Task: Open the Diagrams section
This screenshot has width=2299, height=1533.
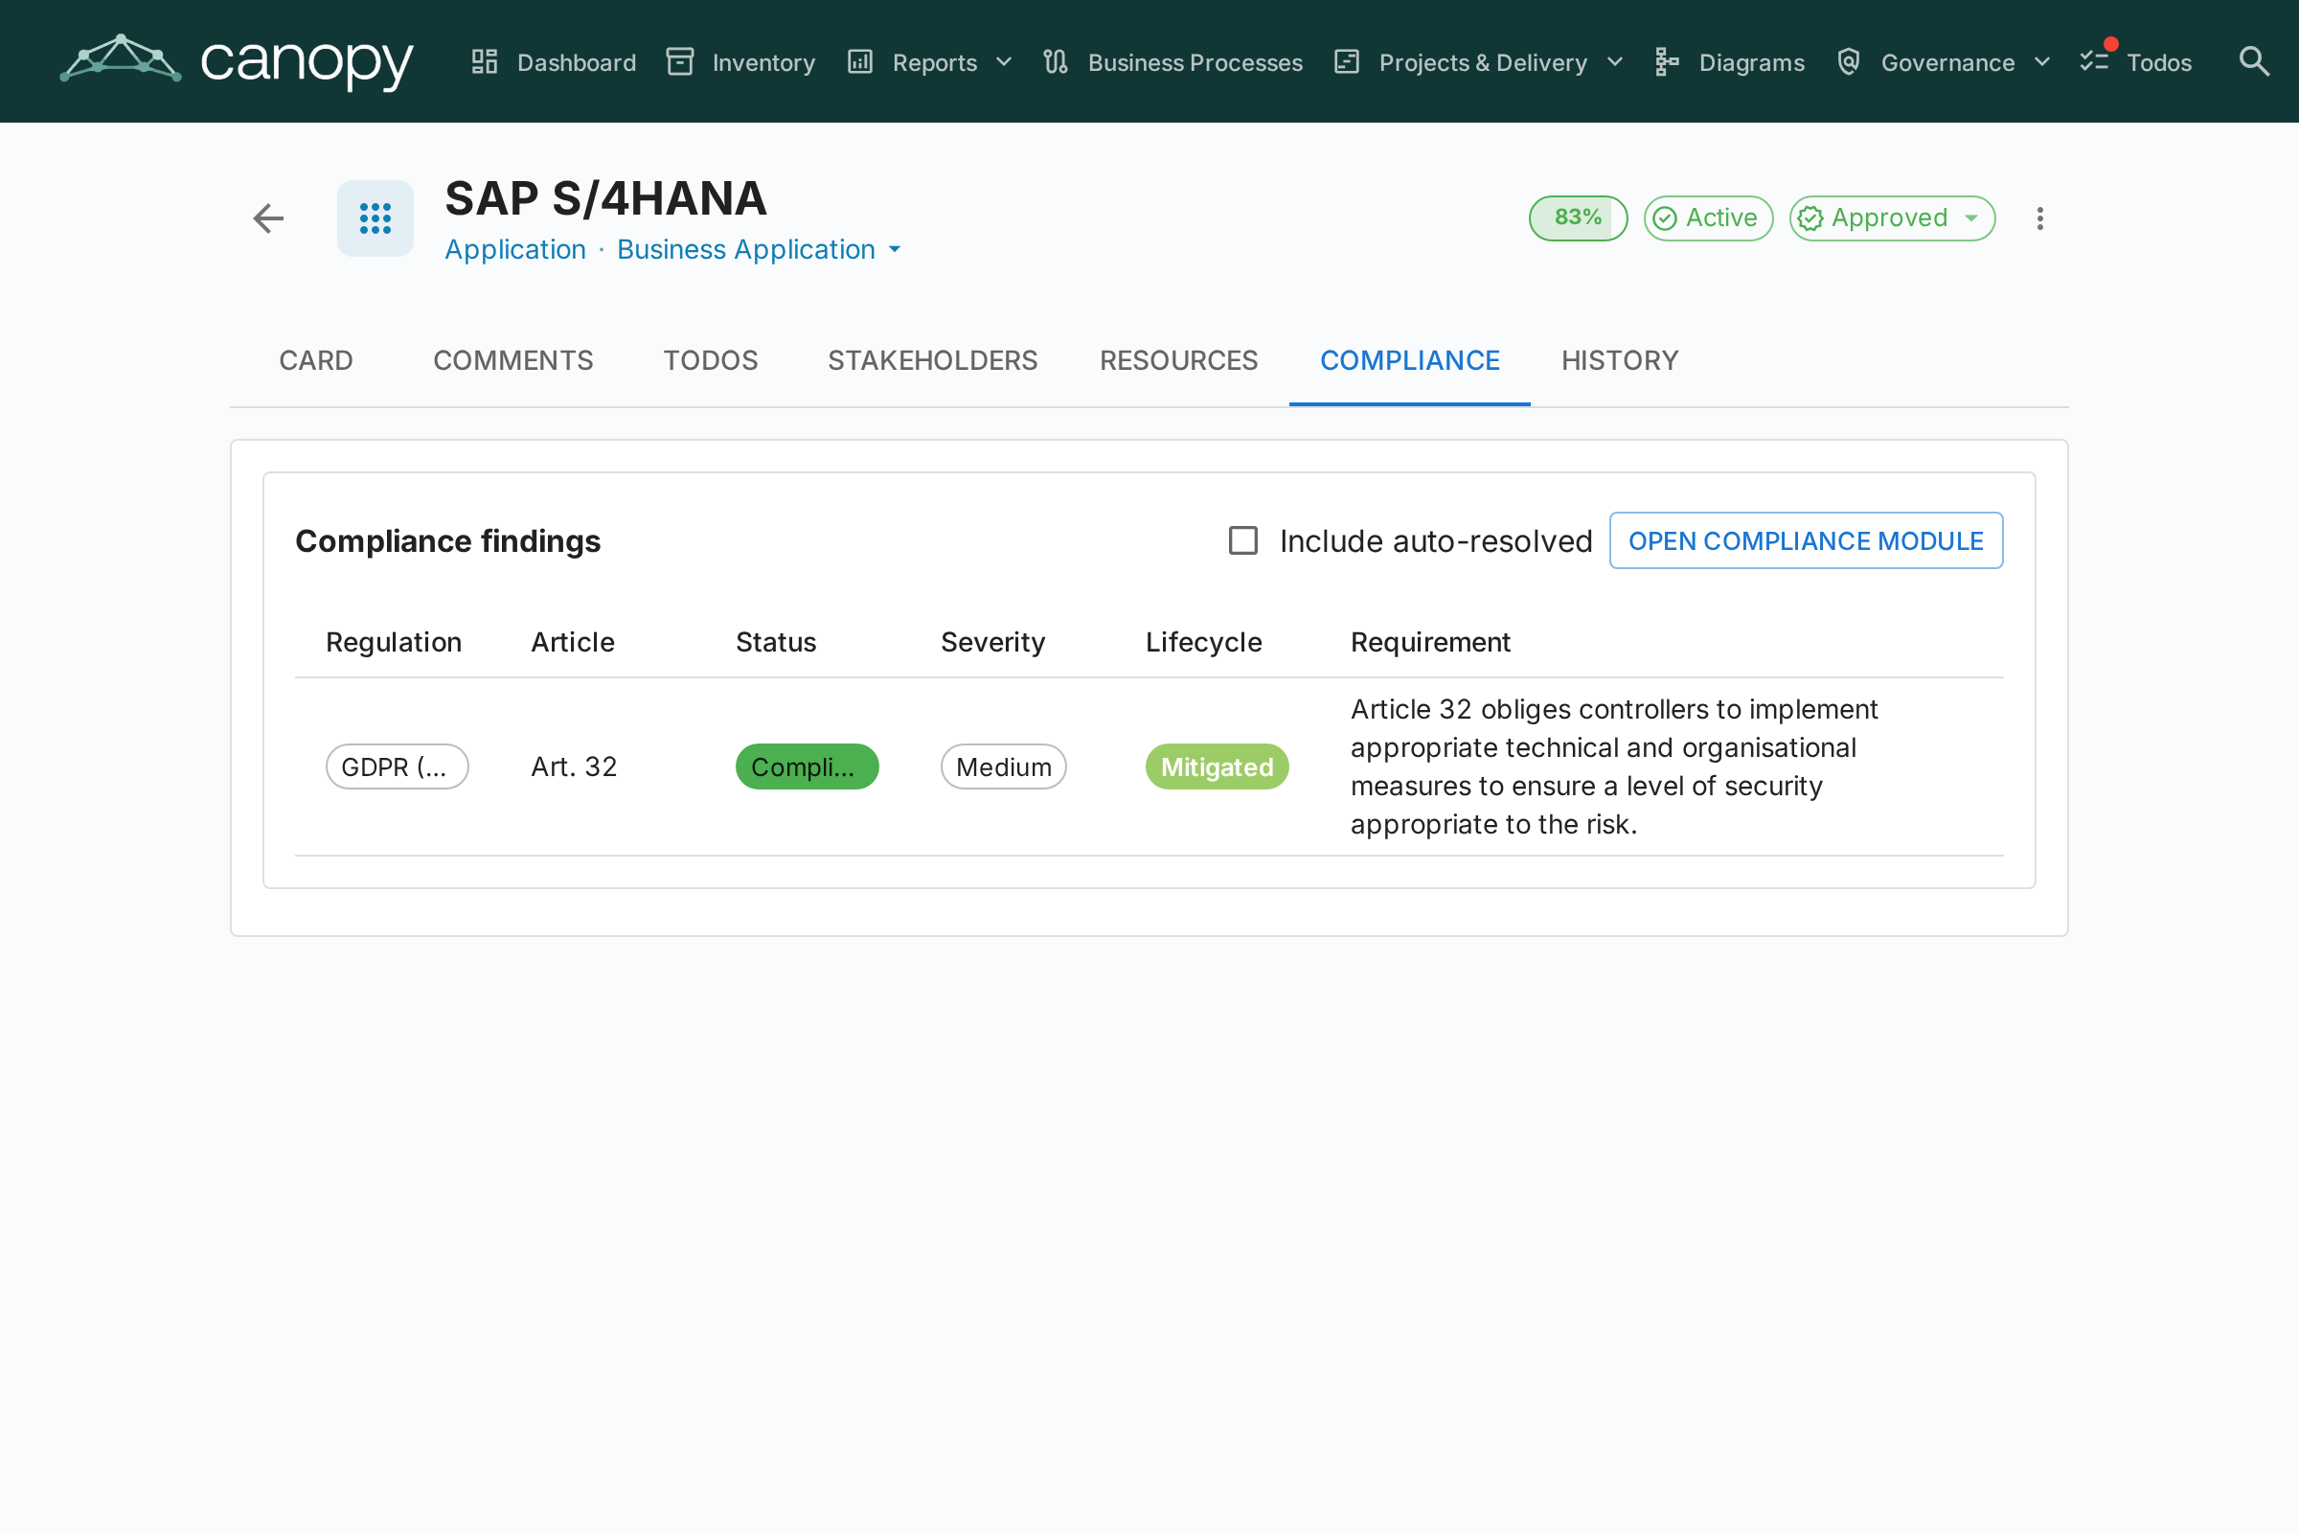Action: pyautogui.click(x=1729, y=62)
